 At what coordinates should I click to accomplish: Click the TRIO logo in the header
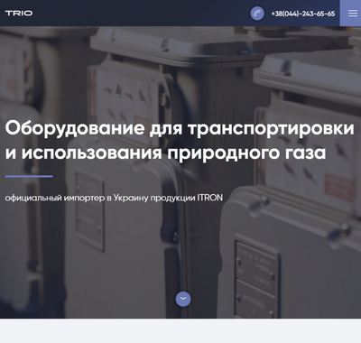pos(19,14)
